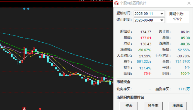
Task: Select the 起始价 value 174.37
Action: pos(146,32)
